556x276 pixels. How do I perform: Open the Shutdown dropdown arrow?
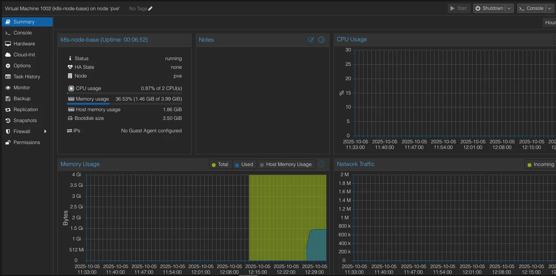click(x=509, y=8)
